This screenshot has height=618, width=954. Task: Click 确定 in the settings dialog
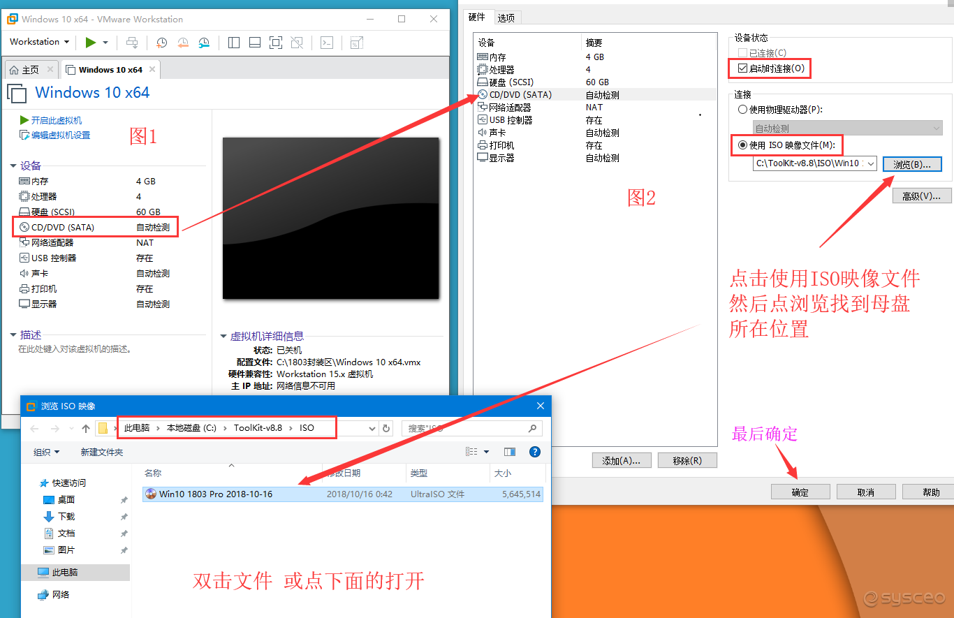[x=800, y=492]
